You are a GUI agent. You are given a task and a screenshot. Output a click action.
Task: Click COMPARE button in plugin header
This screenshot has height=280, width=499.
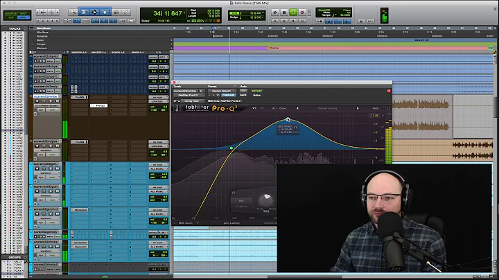(229, 95)
